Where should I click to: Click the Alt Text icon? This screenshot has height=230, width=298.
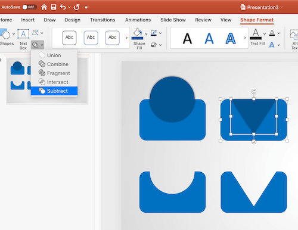pos(294,35)
